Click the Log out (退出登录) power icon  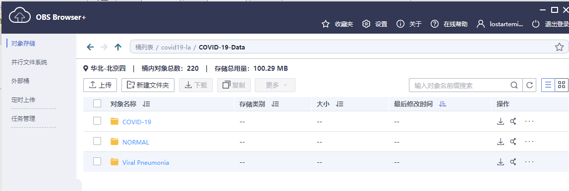536,24
